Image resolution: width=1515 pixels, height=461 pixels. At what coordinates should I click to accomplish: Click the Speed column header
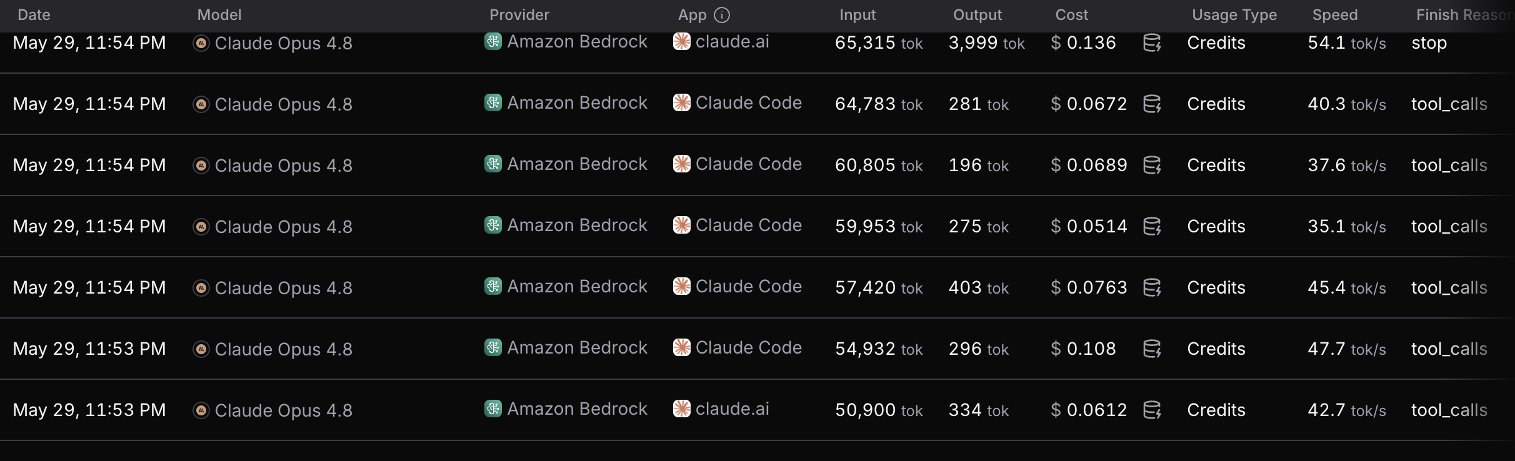coord(1335,15)
